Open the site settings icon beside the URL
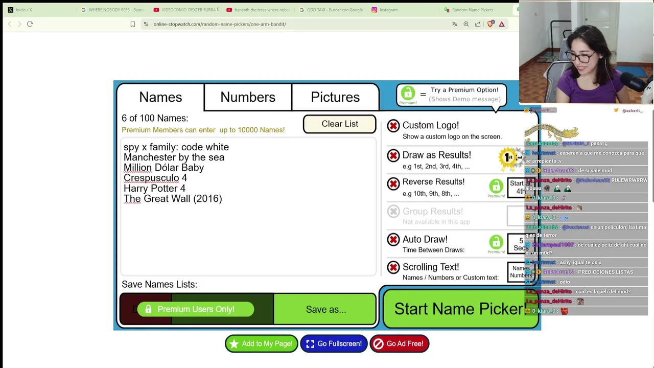Image resolution: width=654 pixels, height=368 pixels. point(146,24)
